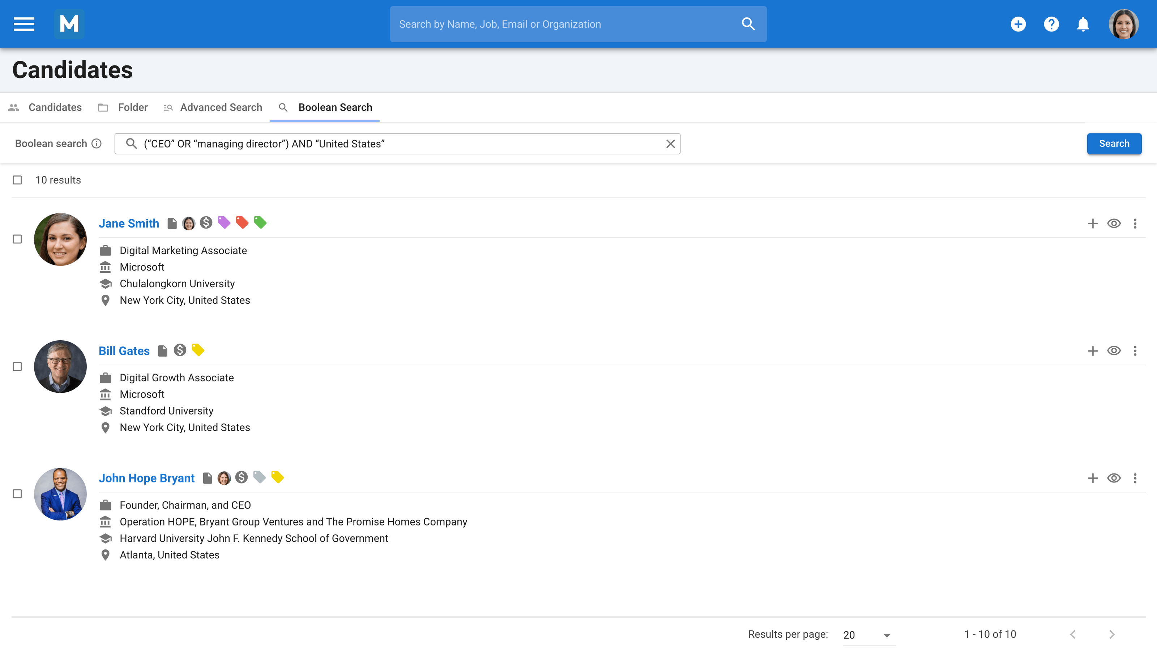Preview John Hope Bryant with the eye icon
Screen dimensions: 1157x651
click(1114, 478)
